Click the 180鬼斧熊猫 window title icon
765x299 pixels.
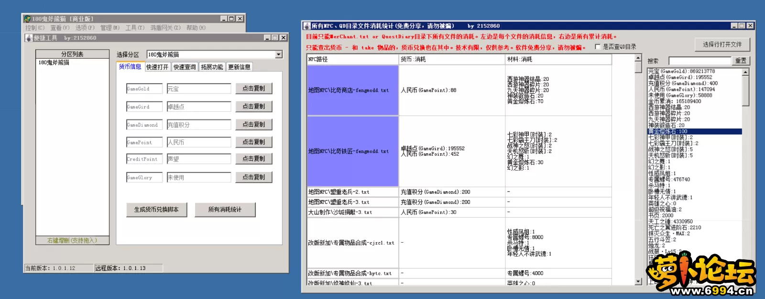(27, 19)
